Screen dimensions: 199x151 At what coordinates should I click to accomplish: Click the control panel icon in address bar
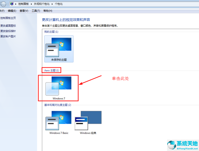click(12, 4)
